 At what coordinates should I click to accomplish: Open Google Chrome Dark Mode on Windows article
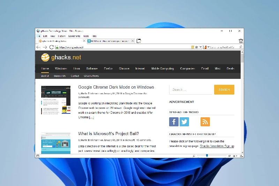[x=116, y=87]
